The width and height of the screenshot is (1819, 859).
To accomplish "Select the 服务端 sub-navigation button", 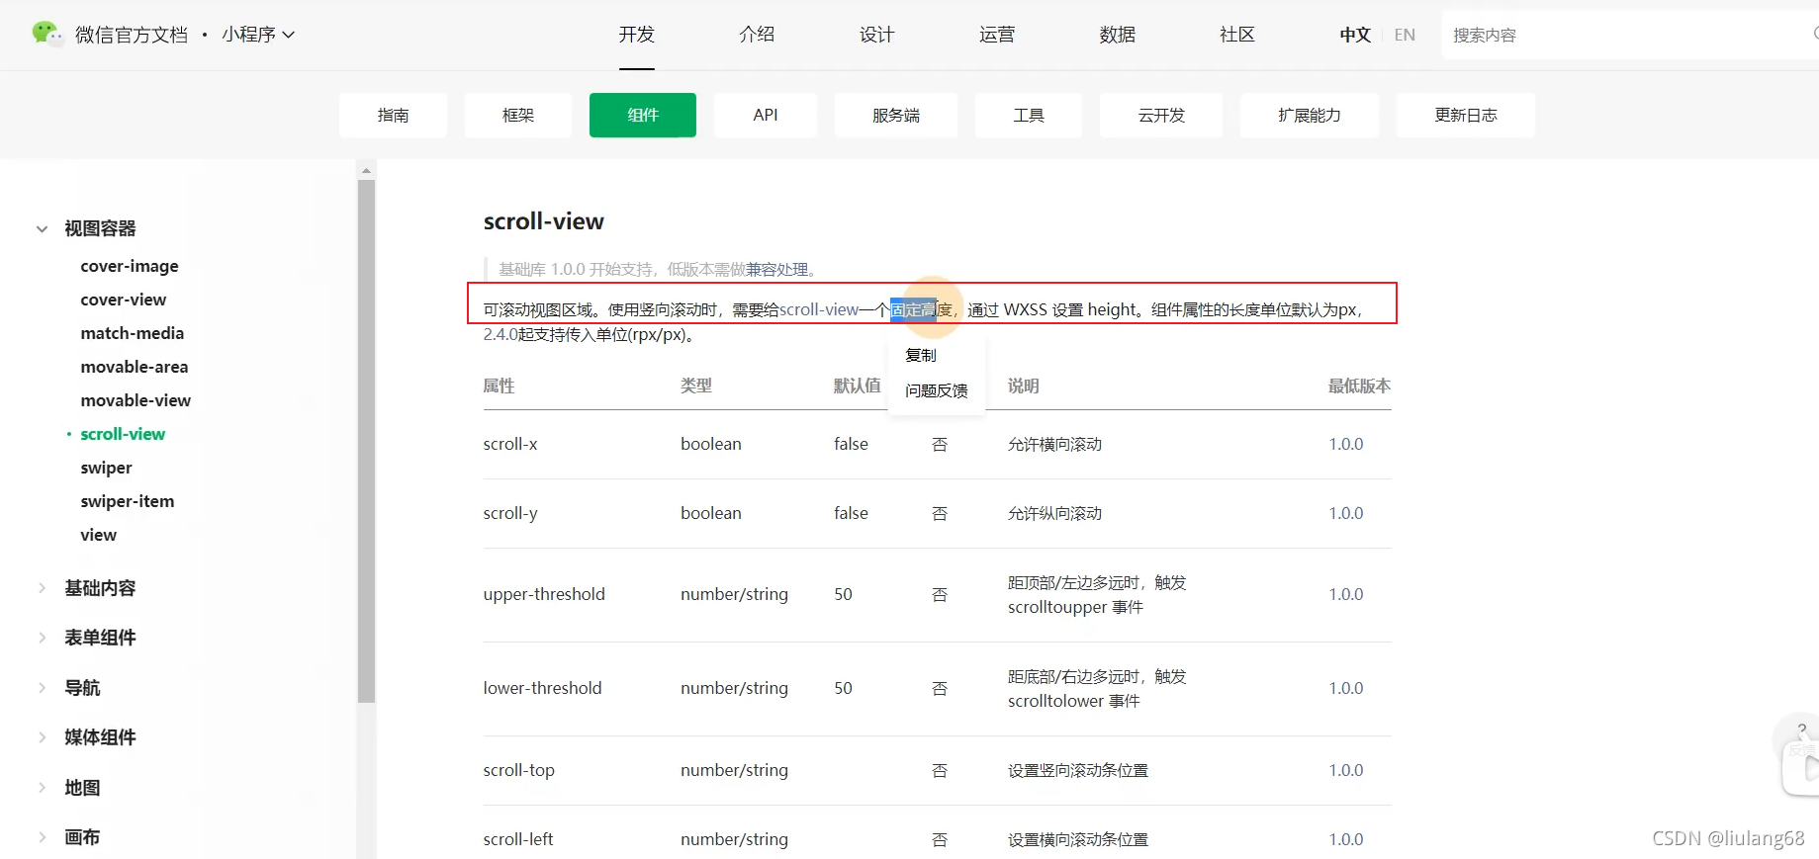I will pos(896,115).
